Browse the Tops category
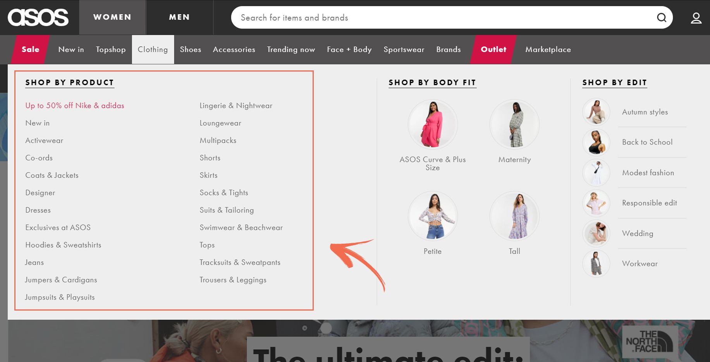The image size is (710, 362). [x=207, y=245]
